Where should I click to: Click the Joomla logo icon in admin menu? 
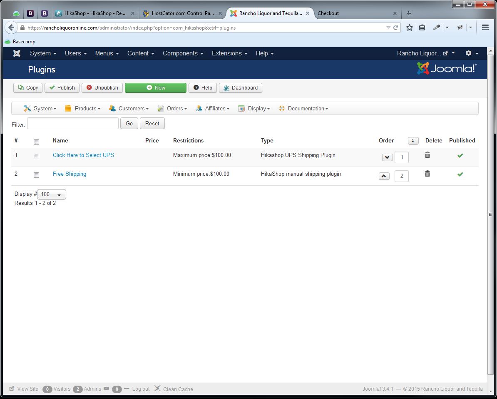[x=17, y=53]
